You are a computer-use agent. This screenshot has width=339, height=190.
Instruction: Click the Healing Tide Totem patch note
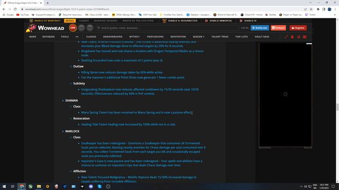click(128, 125)
